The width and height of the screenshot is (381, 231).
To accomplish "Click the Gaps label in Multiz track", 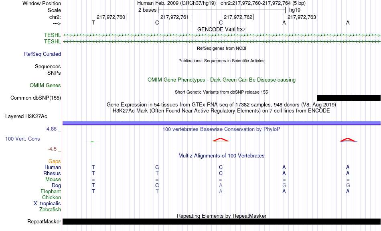I will click(55, 161).
